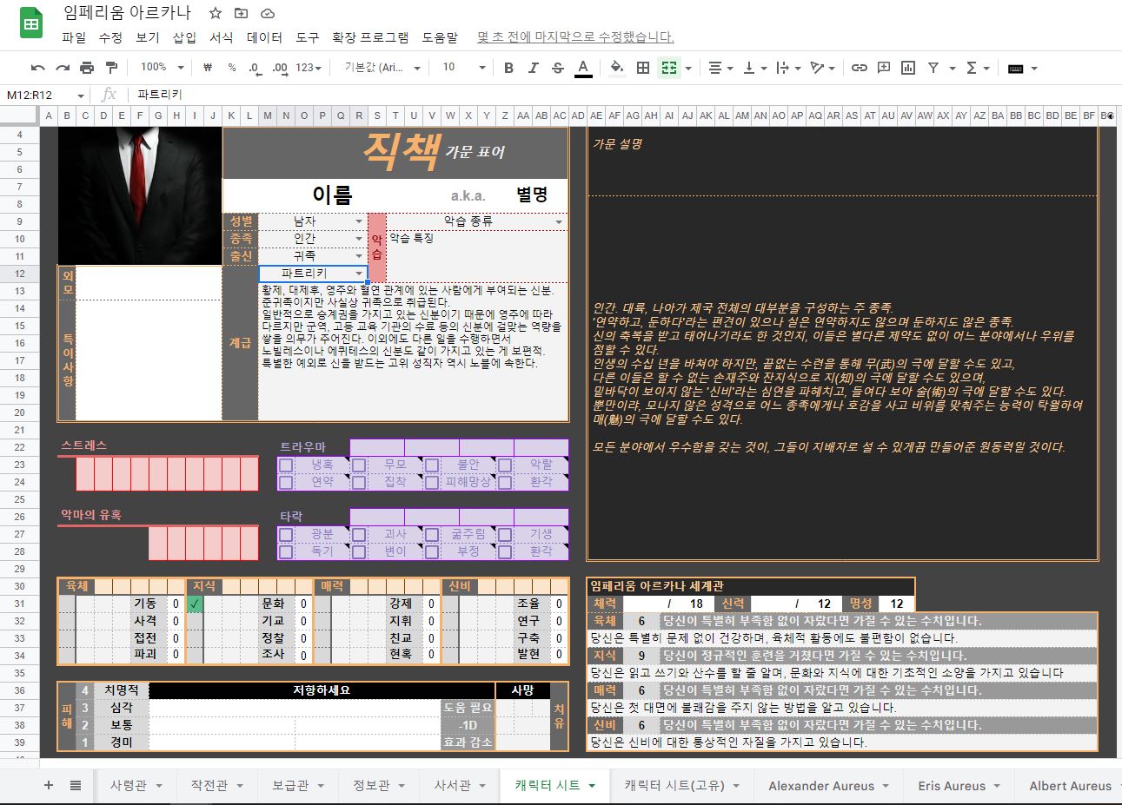Viewport: 1122px width, 805px height.
Task: Click the insert link icon
Action: (859, 68)
